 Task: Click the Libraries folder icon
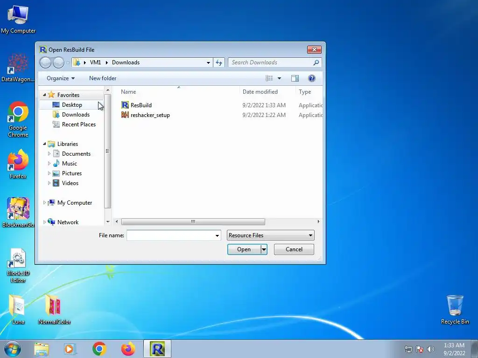coord(51,144)
